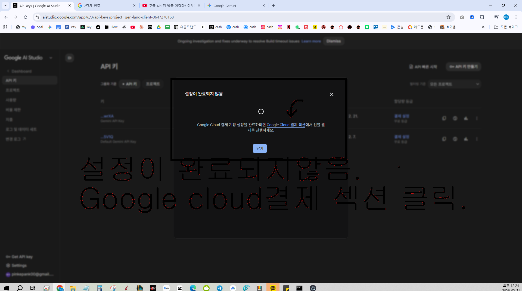Open the Chrome extensions puzzle icon

click(482, 17)
